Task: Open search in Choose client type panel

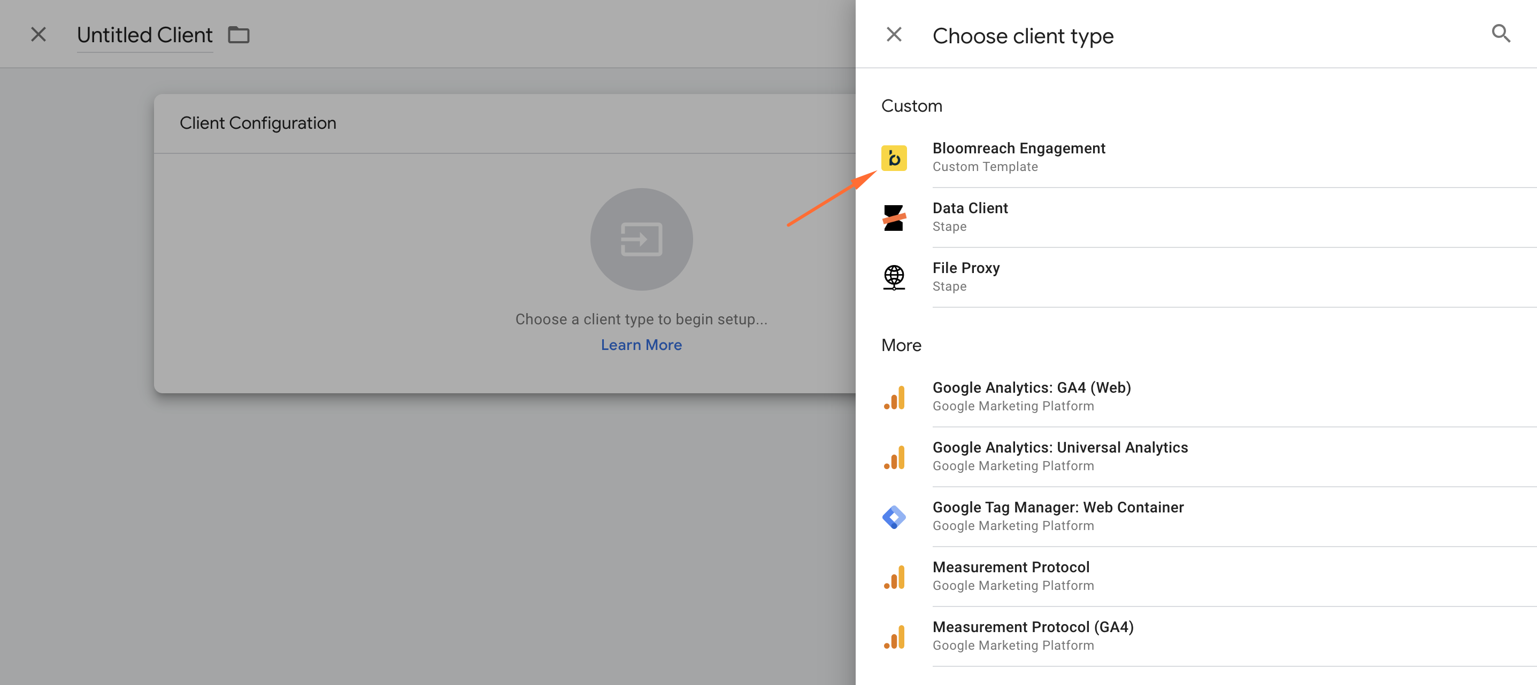Action: [x=1501, y=33]
